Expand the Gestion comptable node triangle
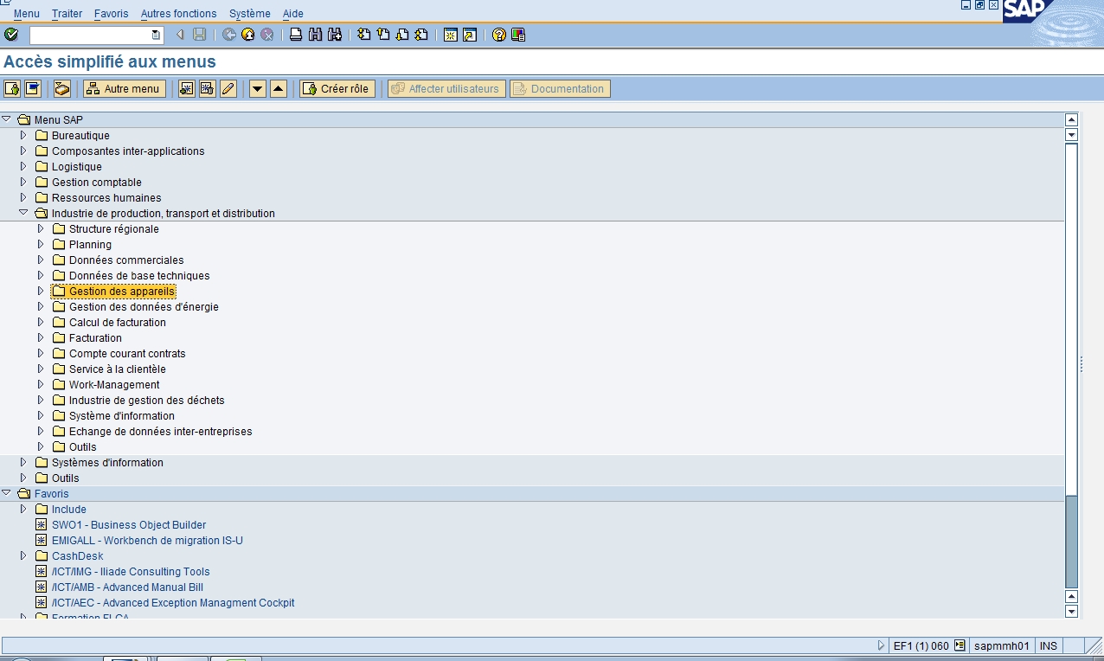 tap(23, 182)
